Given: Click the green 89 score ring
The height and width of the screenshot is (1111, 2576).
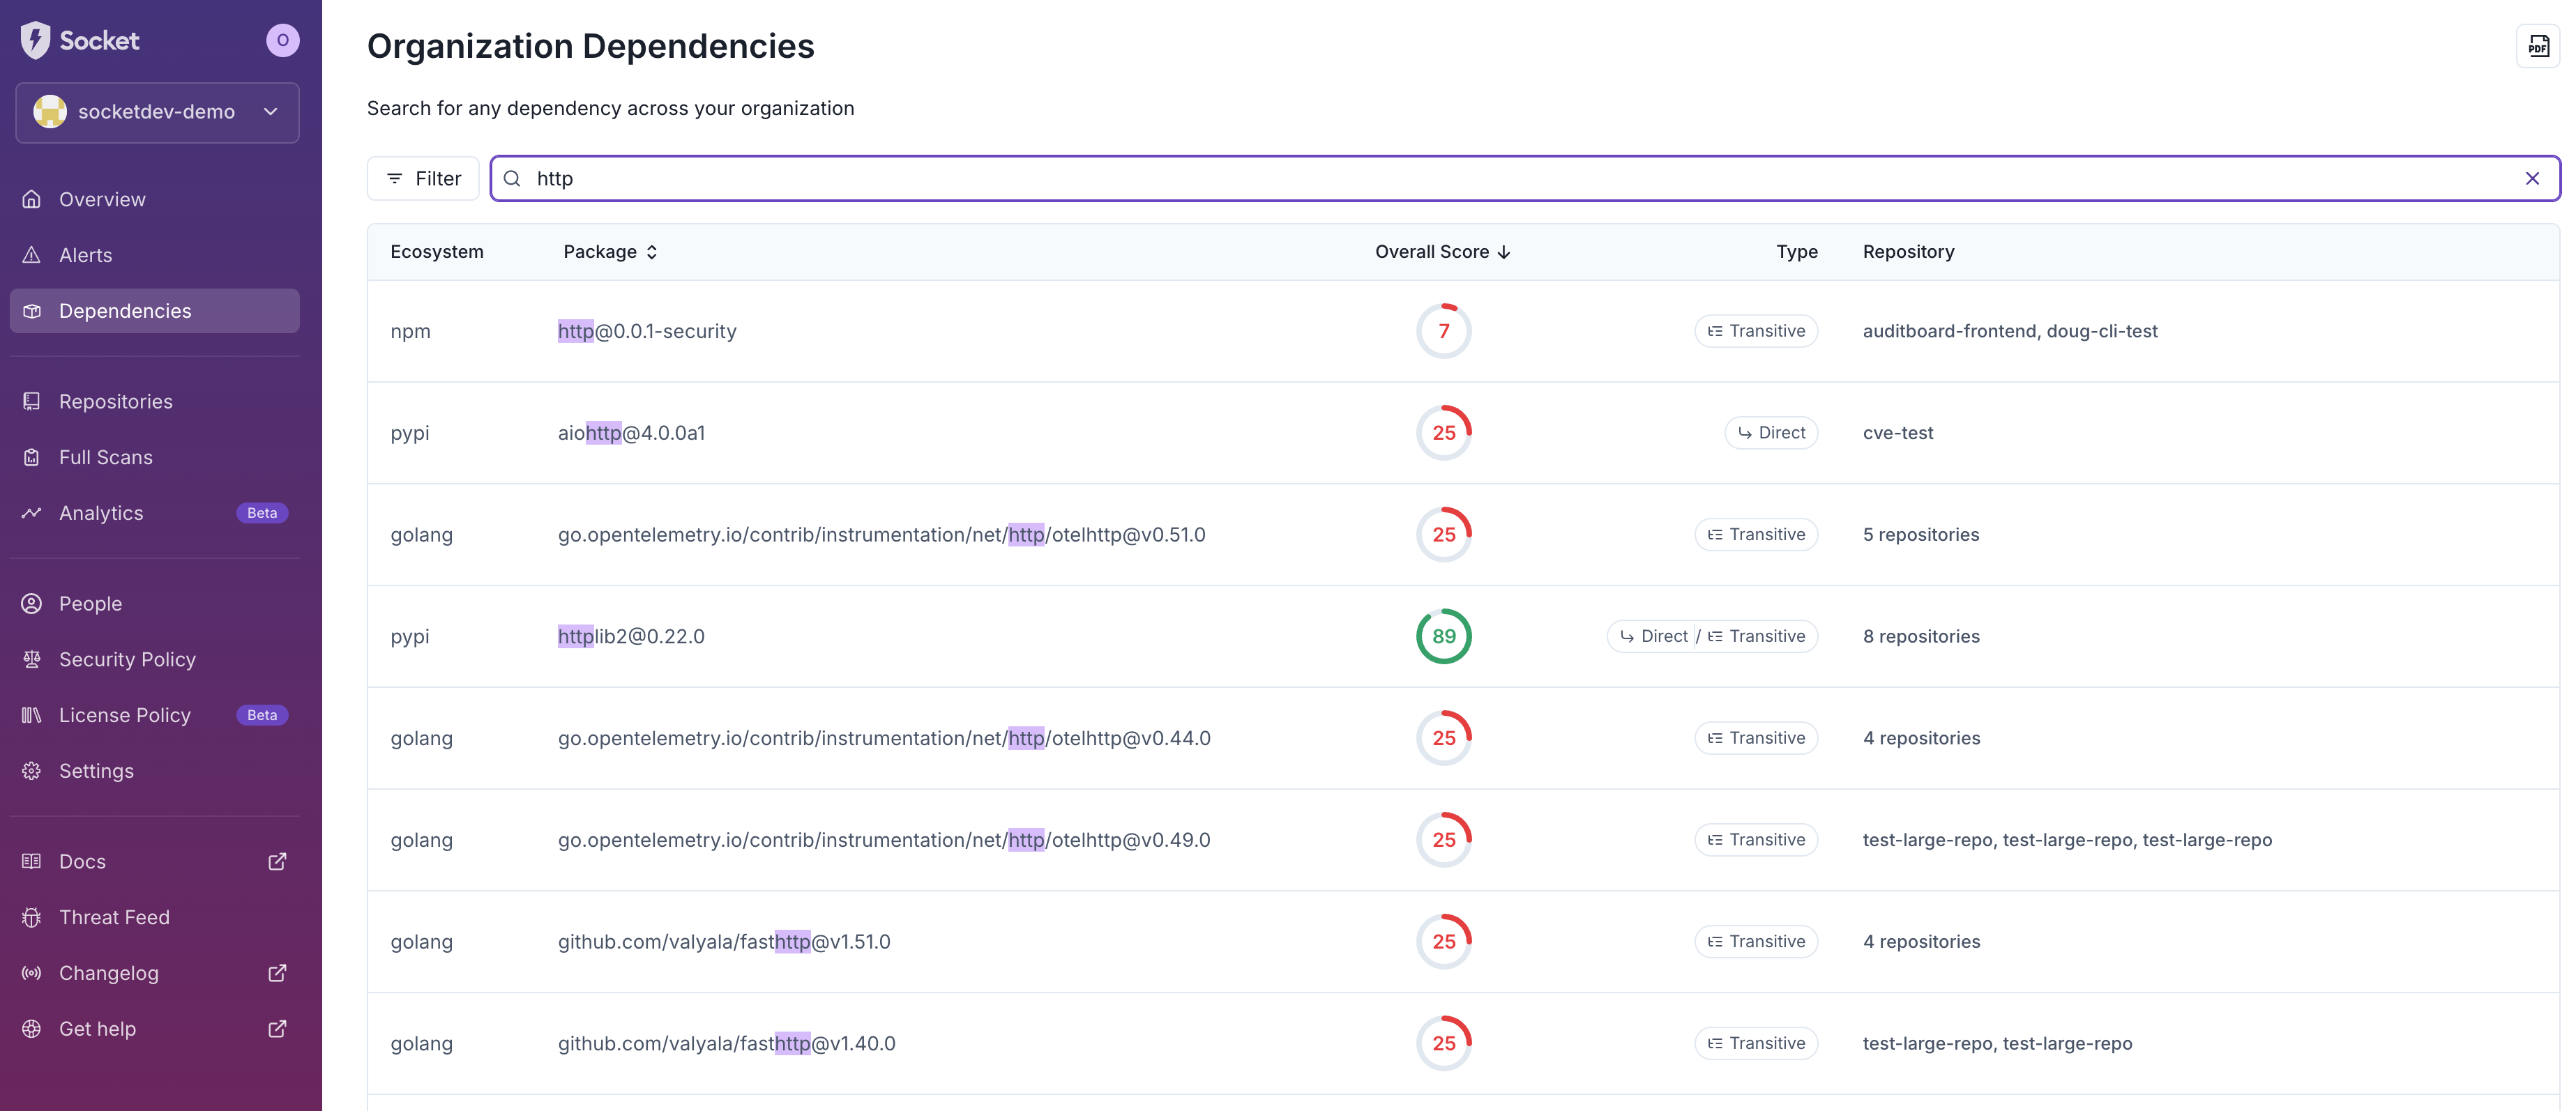Looking at the screenshot, I should pos(1443,636).
